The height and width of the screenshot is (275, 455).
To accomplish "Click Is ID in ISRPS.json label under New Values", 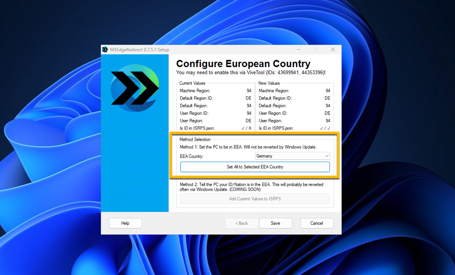I will point(276,128).
